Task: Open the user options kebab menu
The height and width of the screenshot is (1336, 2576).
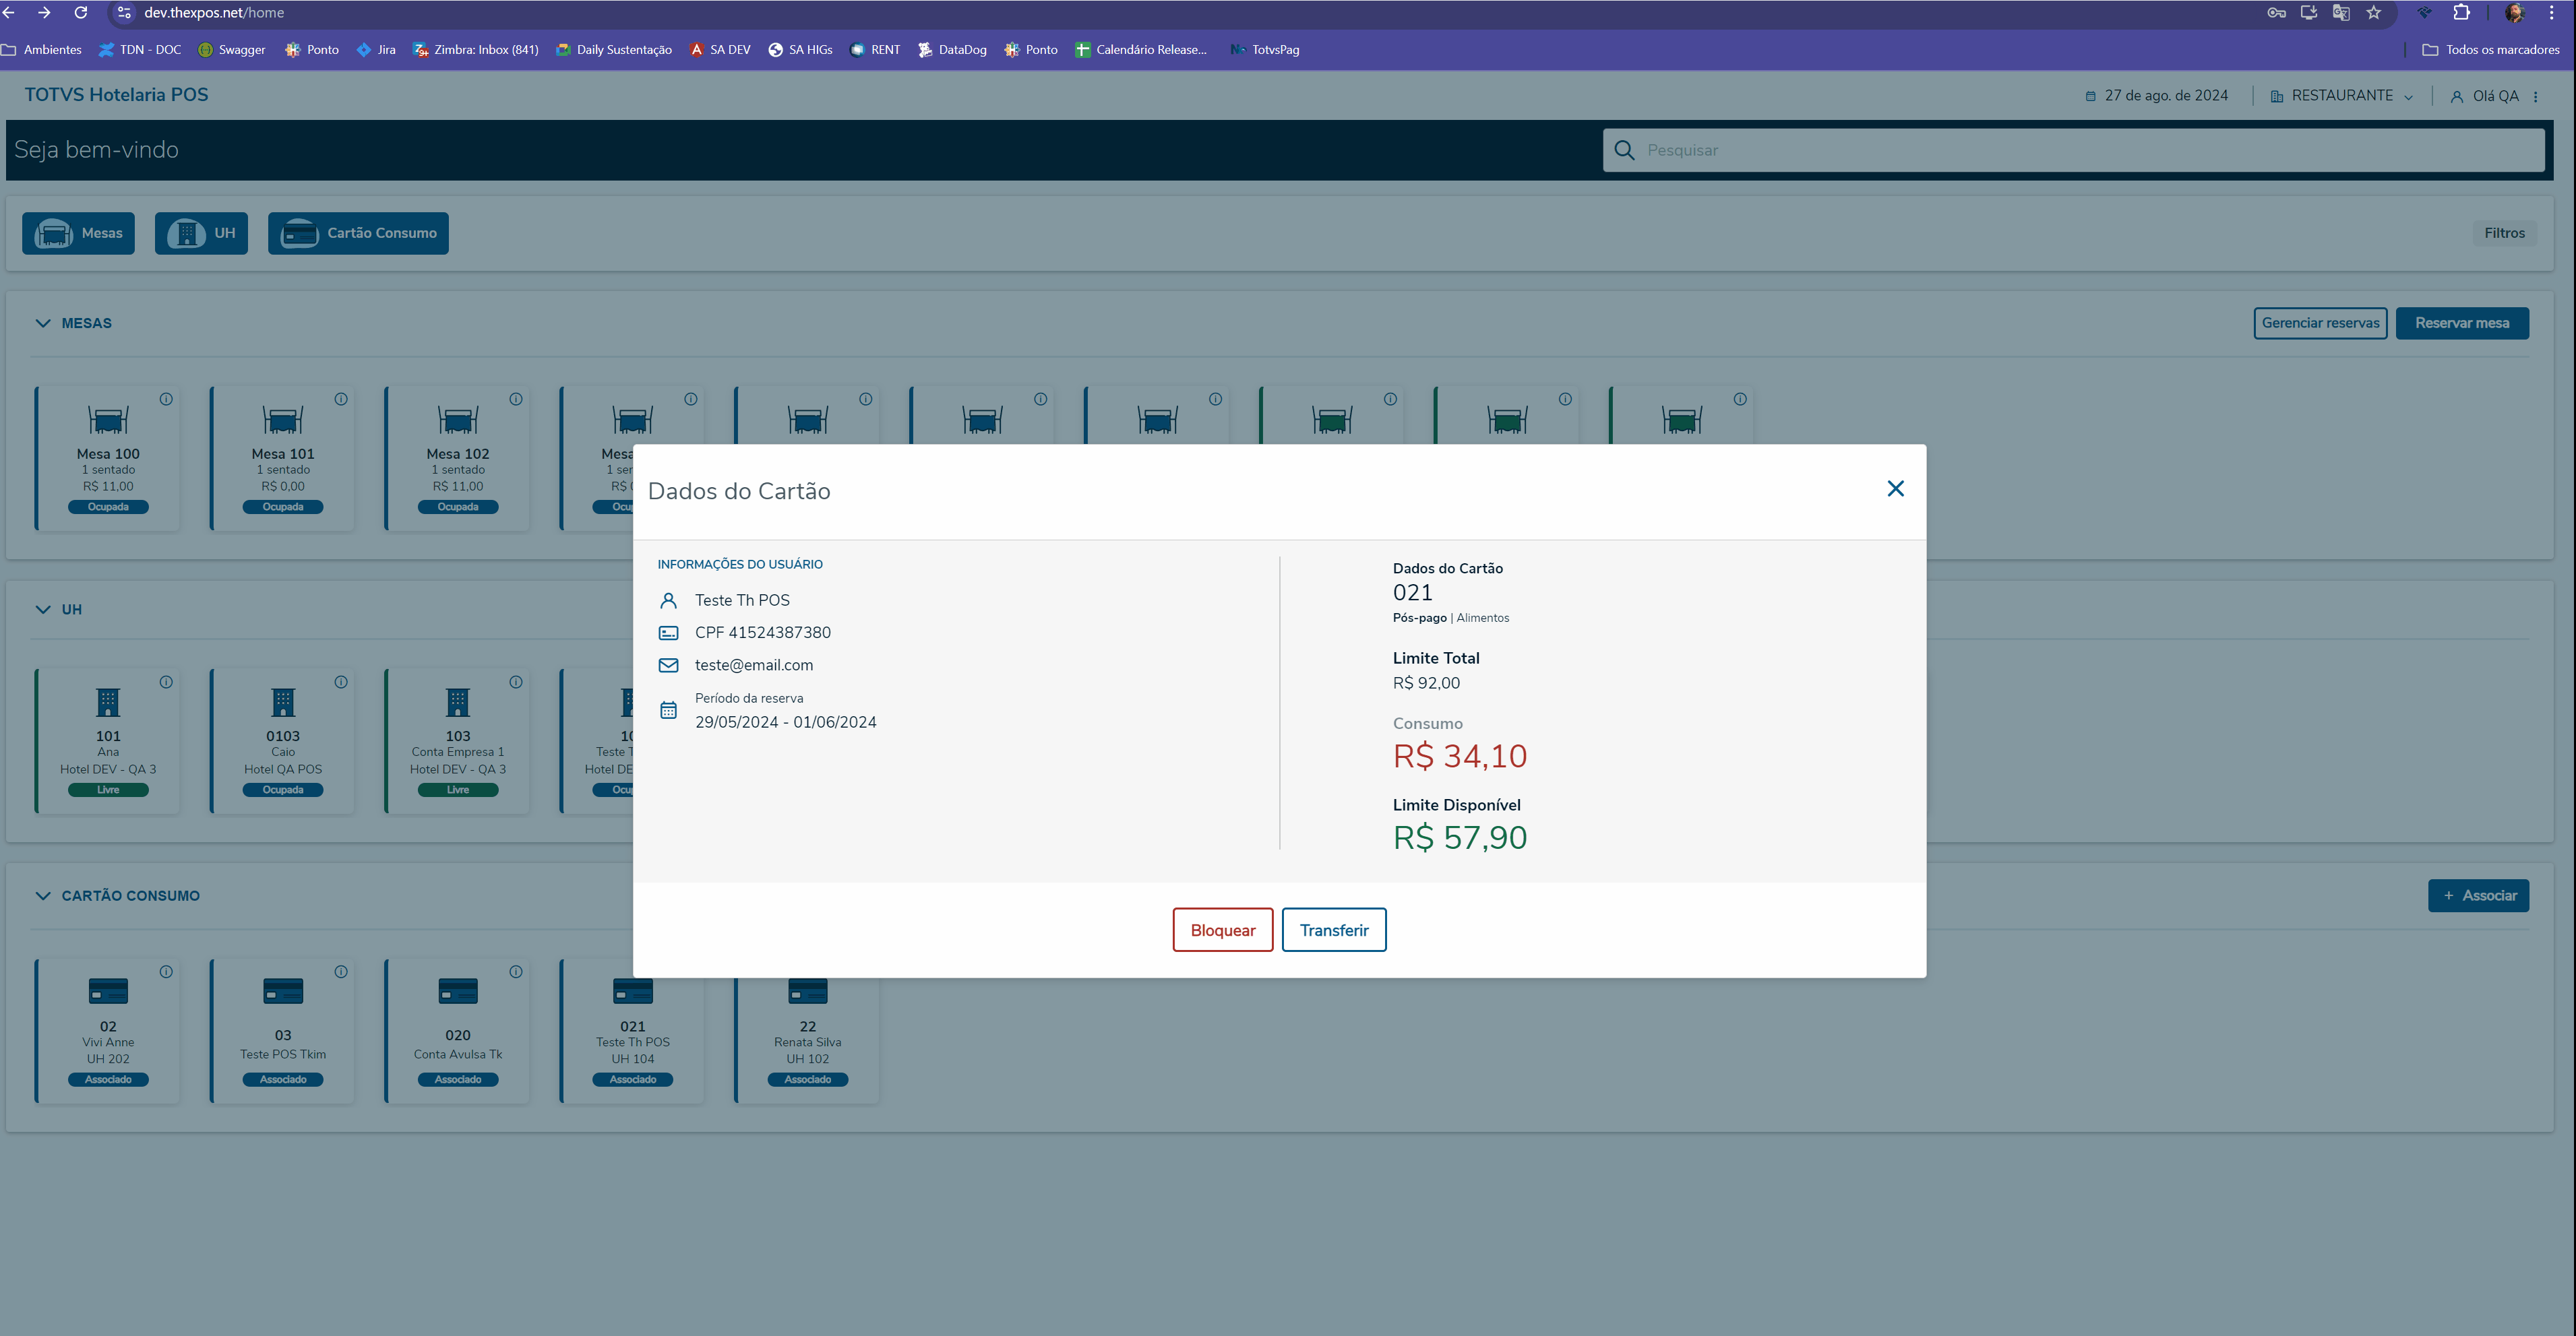Action: (x=2535, y=96)
